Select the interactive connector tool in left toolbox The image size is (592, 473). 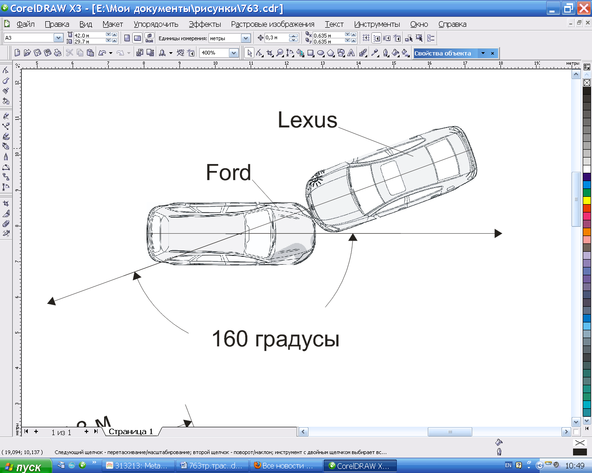6,177
